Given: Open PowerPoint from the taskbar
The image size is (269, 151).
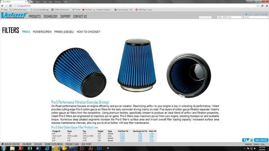Looking at the screenshot, I should tap(21, 148).
